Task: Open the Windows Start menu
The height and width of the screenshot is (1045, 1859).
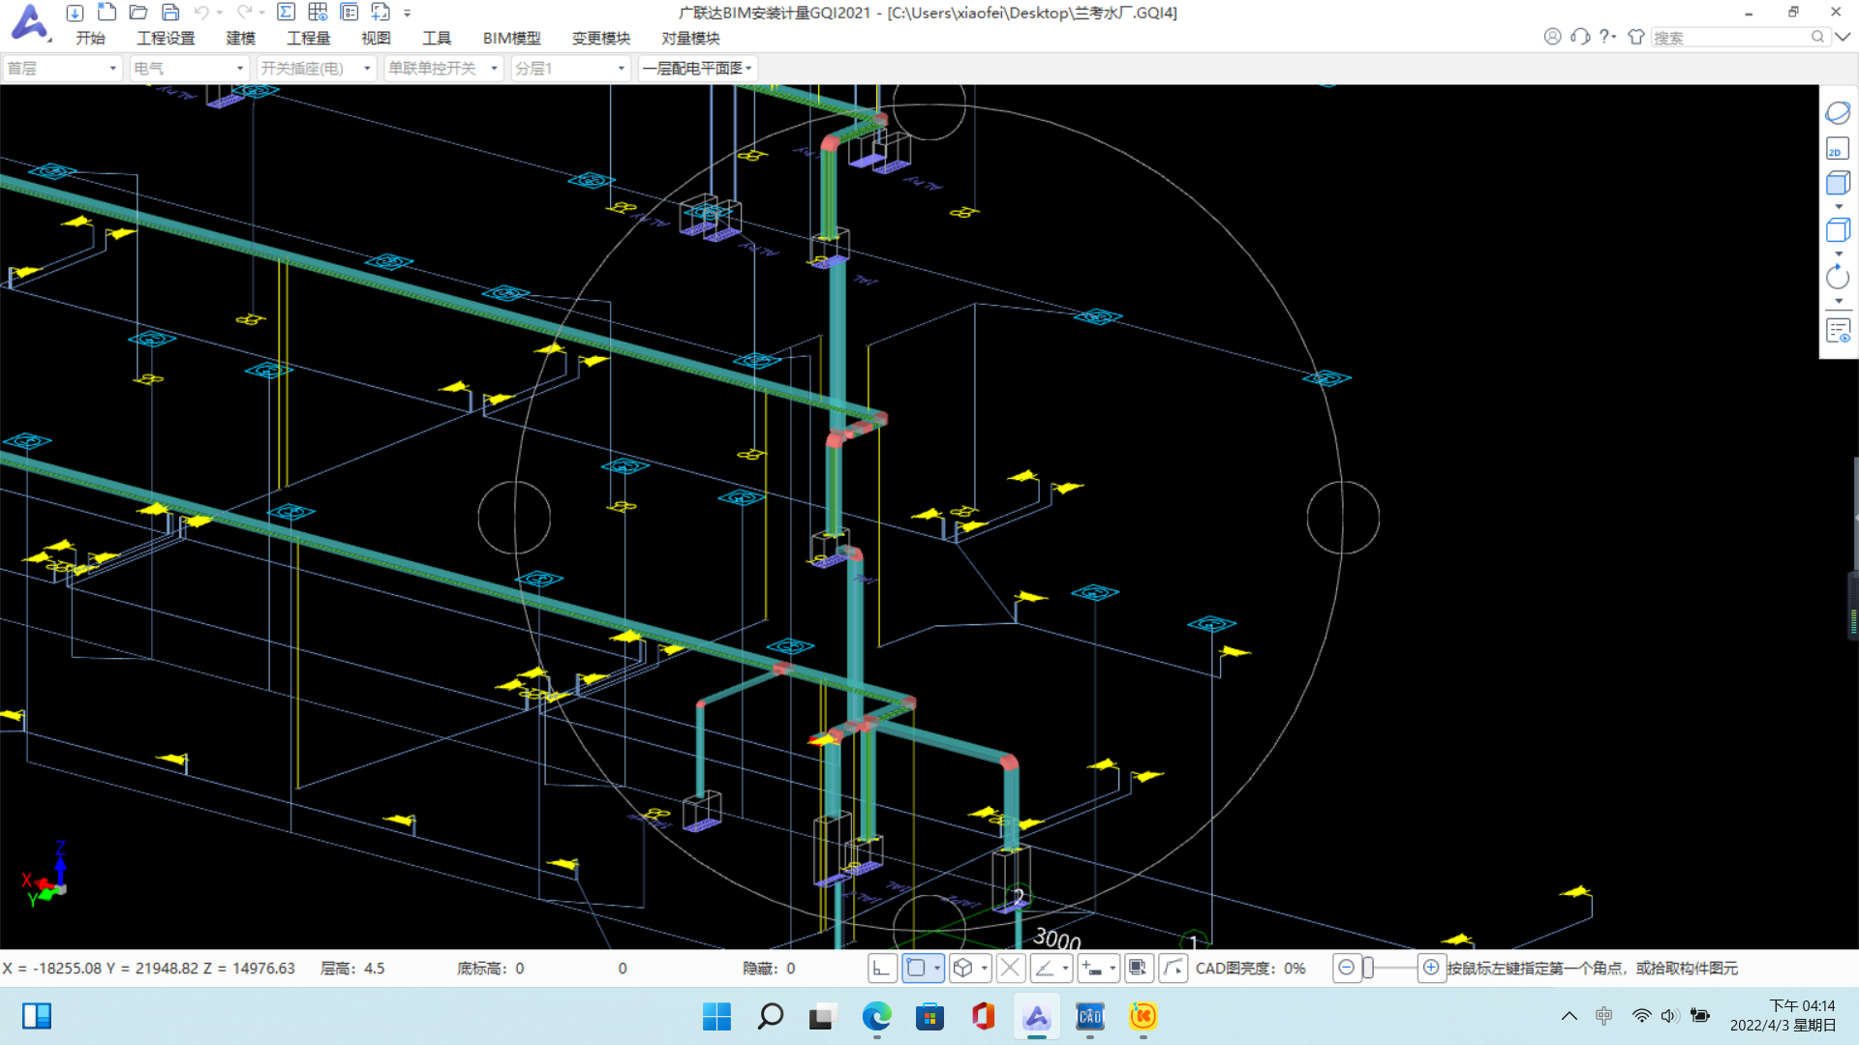Action: click(x=716, y=1016)
